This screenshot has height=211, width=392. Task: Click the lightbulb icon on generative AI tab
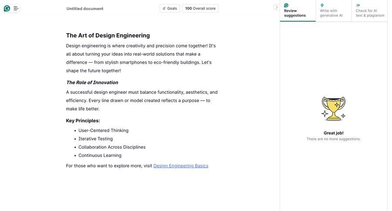click(x=322, y=5)
